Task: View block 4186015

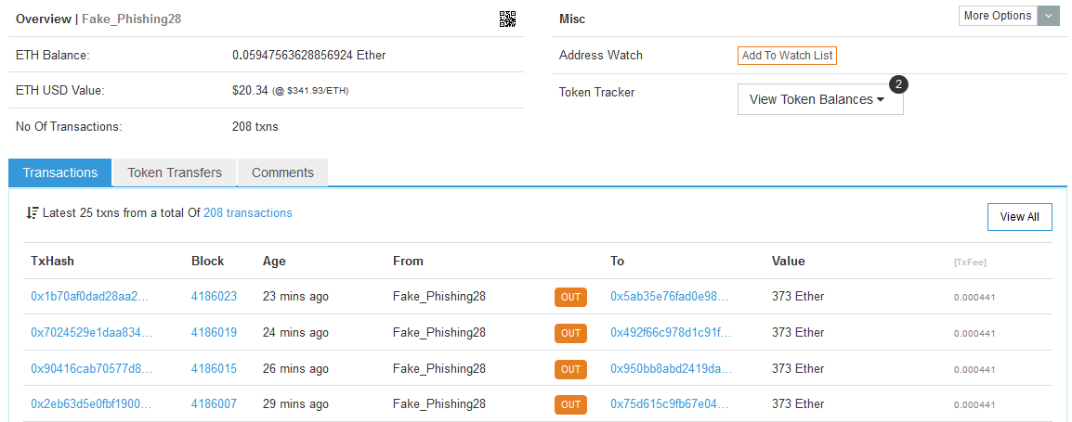Action: tap(214, 369)
